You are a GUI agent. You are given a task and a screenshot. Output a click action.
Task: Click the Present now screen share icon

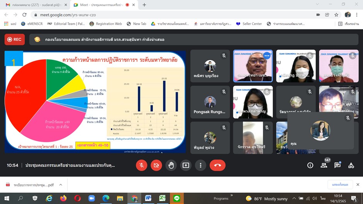click(186, 165)
